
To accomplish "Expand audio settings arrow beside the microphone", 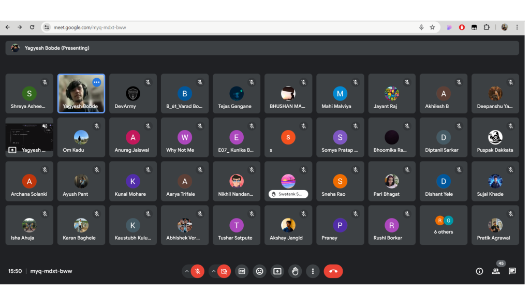I will click(186, 271).
